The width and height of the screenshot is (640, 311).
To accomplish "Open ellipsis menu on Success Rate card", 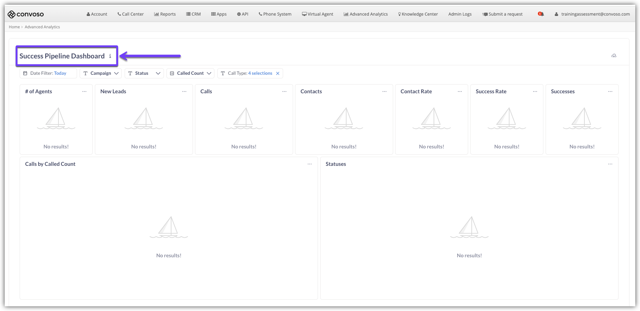I will 535,91.
